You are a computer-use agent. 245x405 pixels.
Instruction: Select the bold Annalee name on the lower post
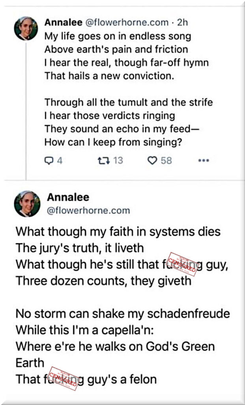click(68, 197)
